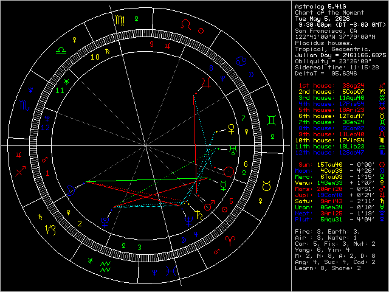389x292 pixels.
Task: Select the red Aries sign in outer ring
Action: click(230, 241)
